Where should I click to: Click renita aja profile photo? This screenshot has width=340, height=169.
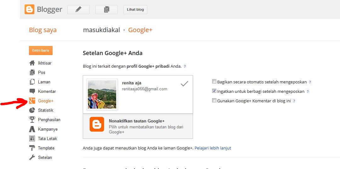pyautogui.click(x=102, y=94)
